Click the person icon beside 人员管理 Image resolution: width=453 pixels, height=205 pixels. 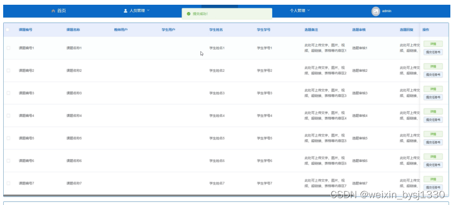125,11
